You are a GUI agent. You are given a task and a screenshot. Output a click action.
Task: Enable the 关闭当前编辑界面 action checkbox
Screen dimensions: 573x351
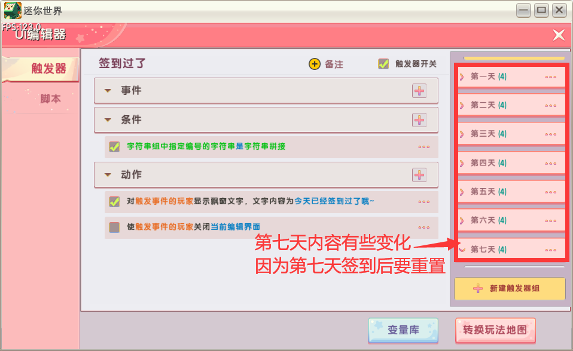click(114, 227)
